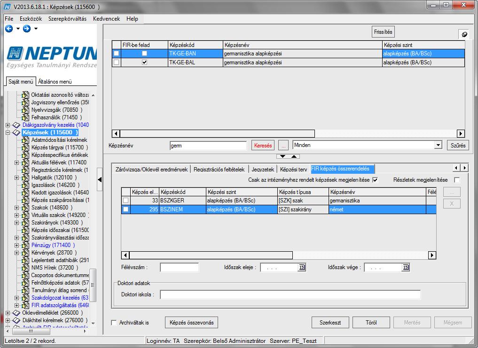The height and width of the screenshot is (348, 478).
Task: Click the Szakok item icon
Action: 25,208
